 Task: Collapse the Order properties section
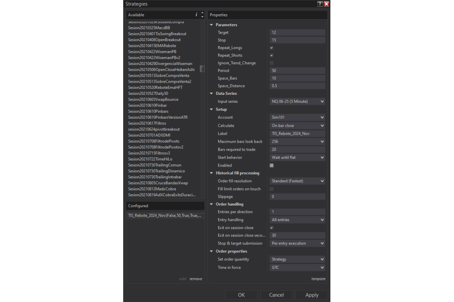211,251
